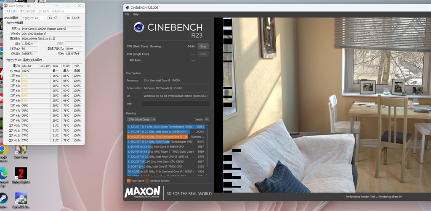Click the Core Temp title bar icon
The height and width of the screenshot is (211, 431).
(x=5, y=5)
